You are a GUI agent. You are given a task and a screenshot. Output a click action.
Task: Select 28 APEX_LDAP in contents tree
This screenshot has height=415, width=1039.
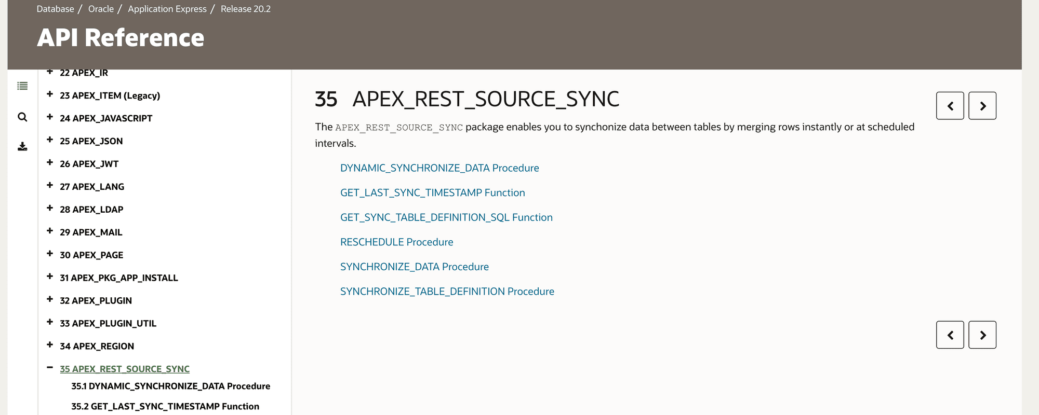91,210
